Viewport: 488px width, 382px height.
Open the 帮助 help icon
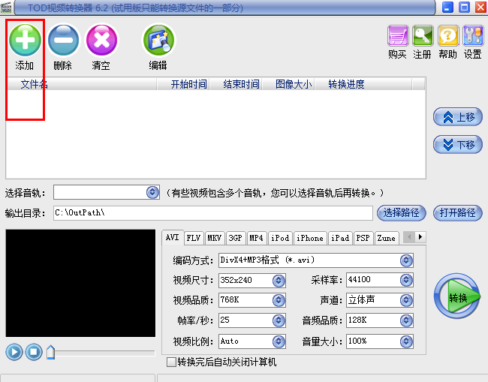[448, 36]
